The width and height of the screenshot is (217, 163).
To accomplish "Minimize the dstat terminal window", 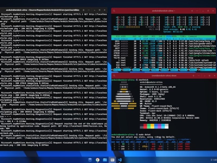I will click(x=205, y=76).
